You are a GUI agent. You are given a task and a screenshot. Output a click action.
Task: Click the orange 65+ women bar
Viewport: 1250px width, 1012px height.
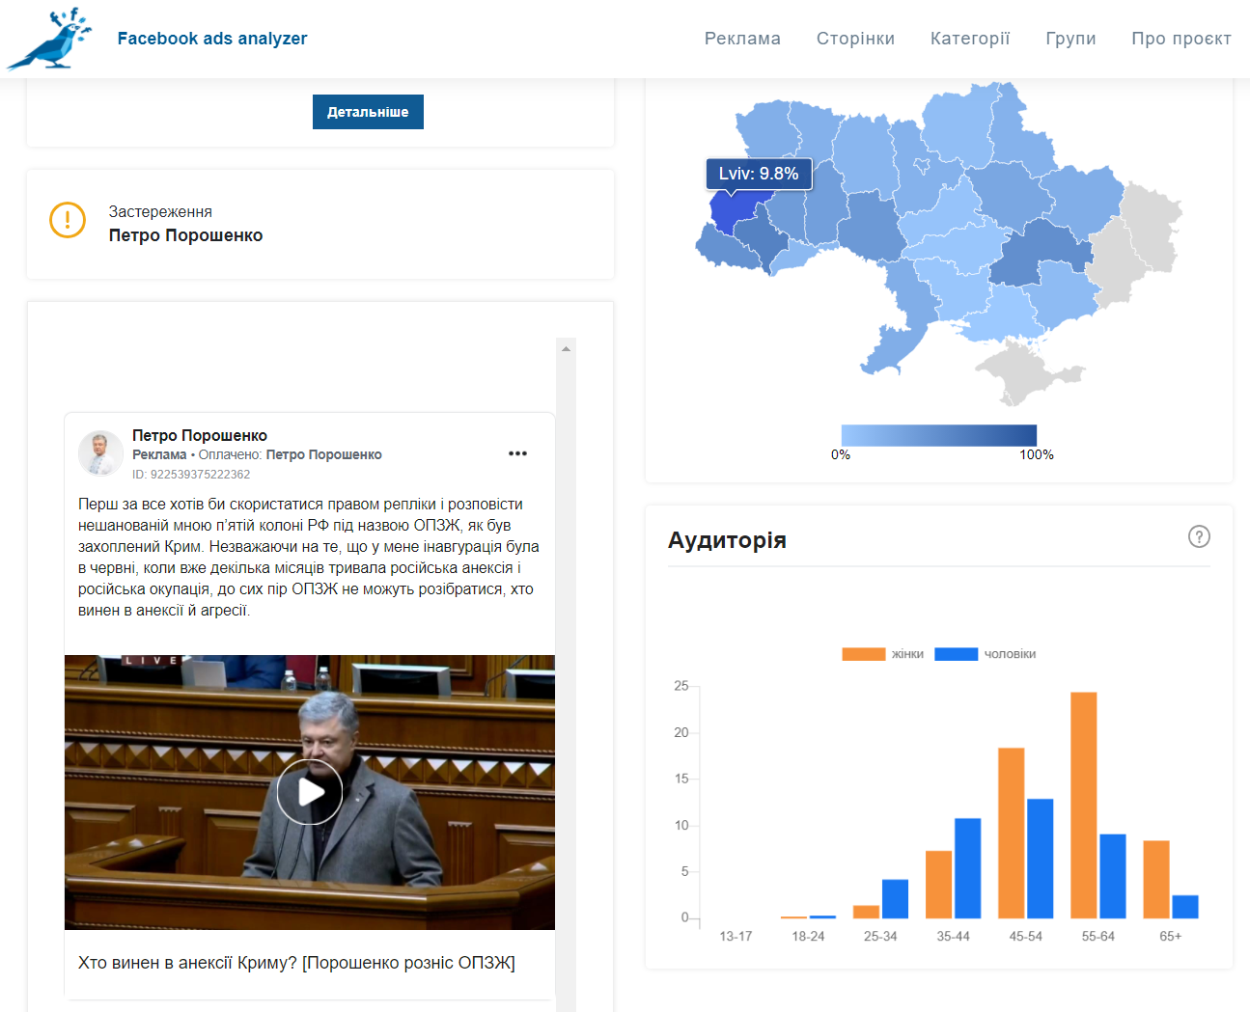[x=1156, y=879]
